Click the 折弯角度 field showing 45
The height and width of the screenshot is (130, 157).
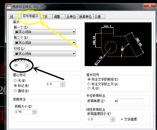click(129, 101)
